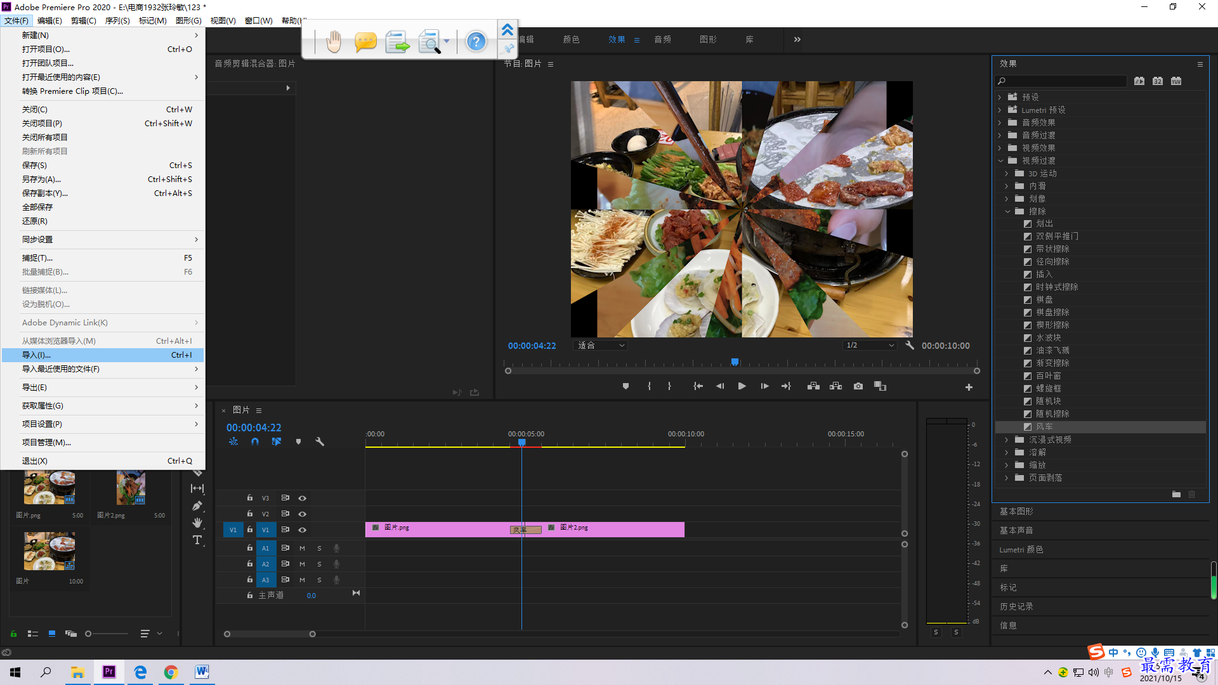Screen dimensions: 1218x685
Task: Open the 1/2 playback resolution dropdown
Action: pos(870,346)
